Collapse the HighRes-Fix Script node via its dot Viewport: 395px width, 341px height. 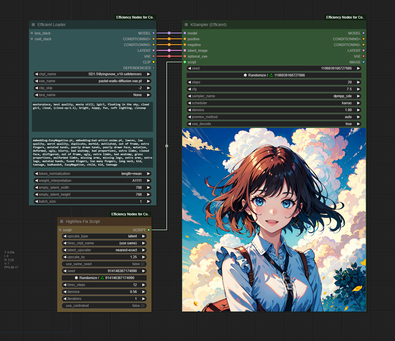click(62, 221)
